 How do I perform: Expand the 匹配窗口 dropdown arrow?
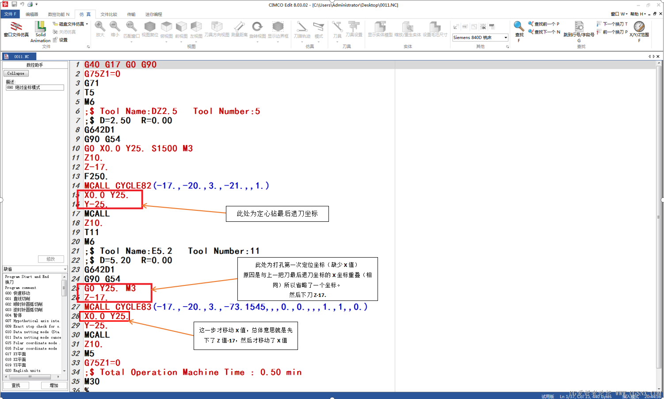pyautogui.click(x=131, y=42)
